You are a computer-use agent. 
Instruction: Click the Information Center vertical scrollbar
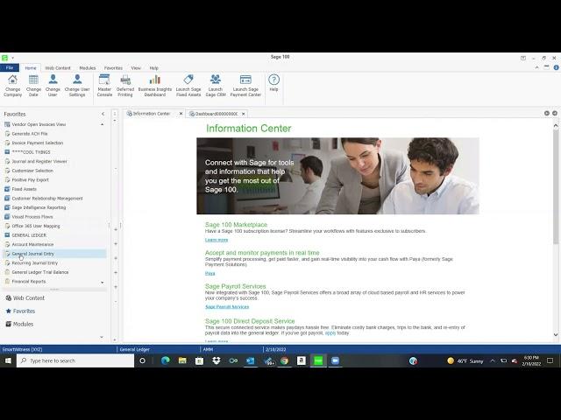556,186
